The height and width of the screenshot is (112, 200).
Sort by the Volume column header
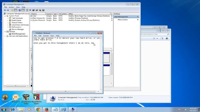[x=37, y=14]
